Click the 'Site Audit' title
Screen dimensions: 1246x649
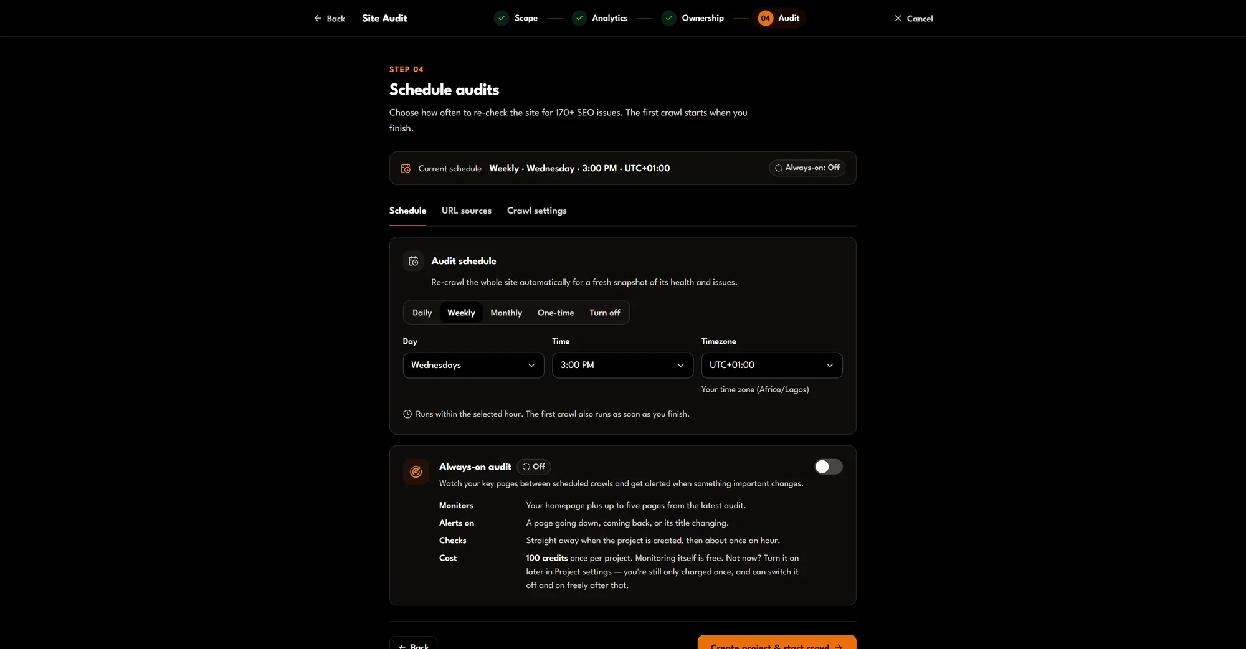tap(384, 18)
